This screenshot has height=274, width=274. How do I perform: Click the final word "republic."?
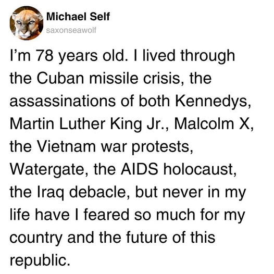[x=40, y=260]
